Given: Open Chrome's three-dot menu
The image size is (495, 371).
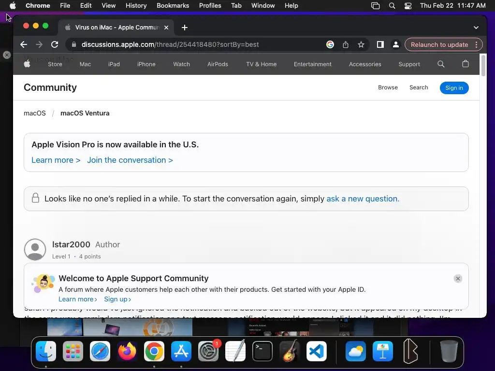Looking at the screenshot, I should (476, 44).
